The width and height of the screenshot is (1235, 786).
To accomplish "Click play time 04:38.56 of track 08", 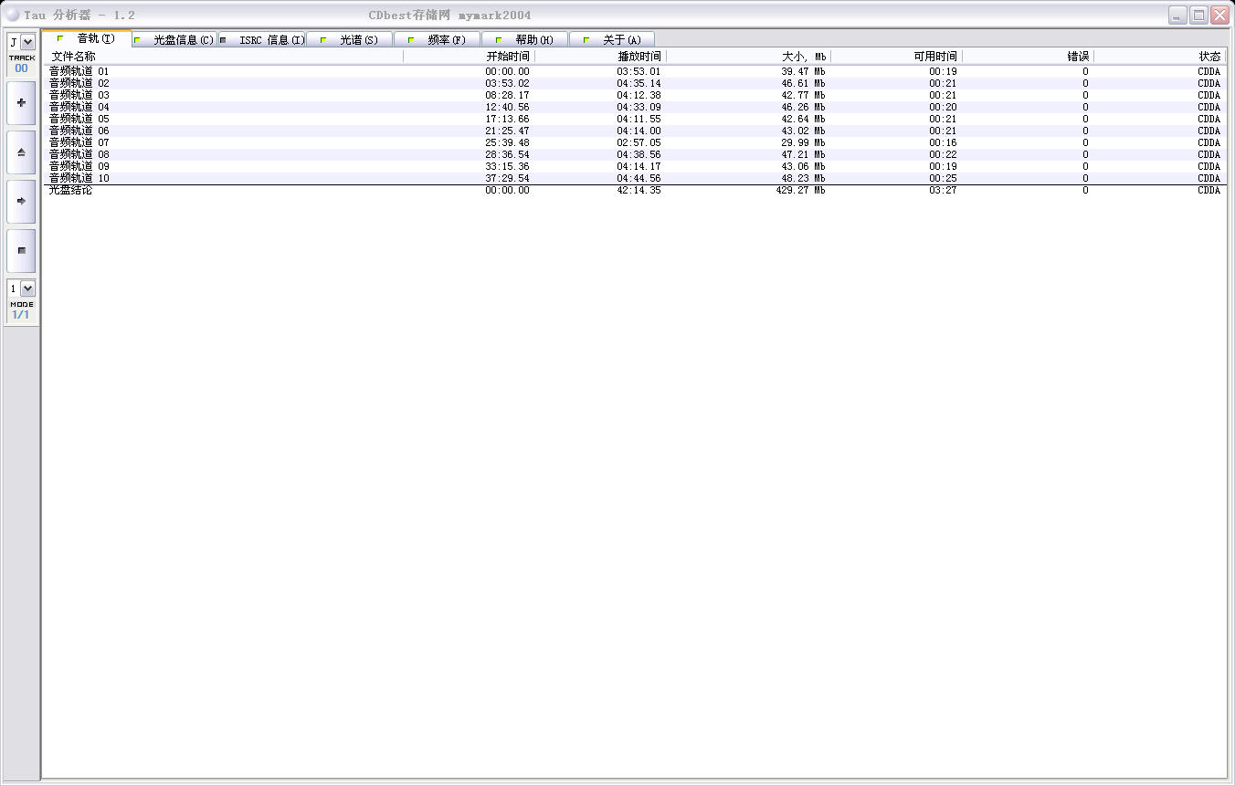I will tap(639, 154).
